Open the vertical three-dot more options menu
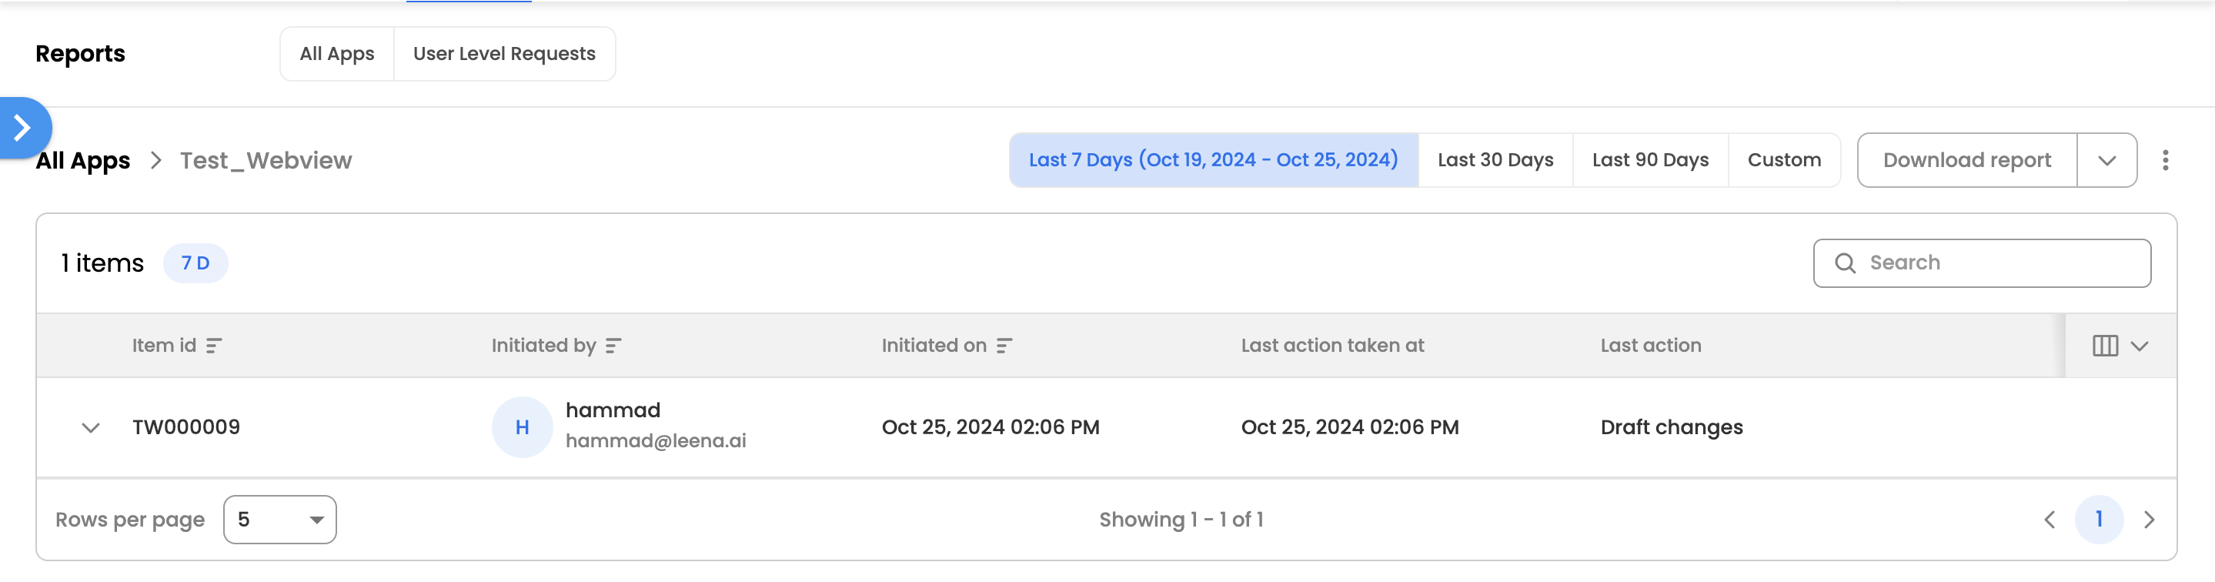This screenshot has height=582, width=2215. [x=2165, y=160]
